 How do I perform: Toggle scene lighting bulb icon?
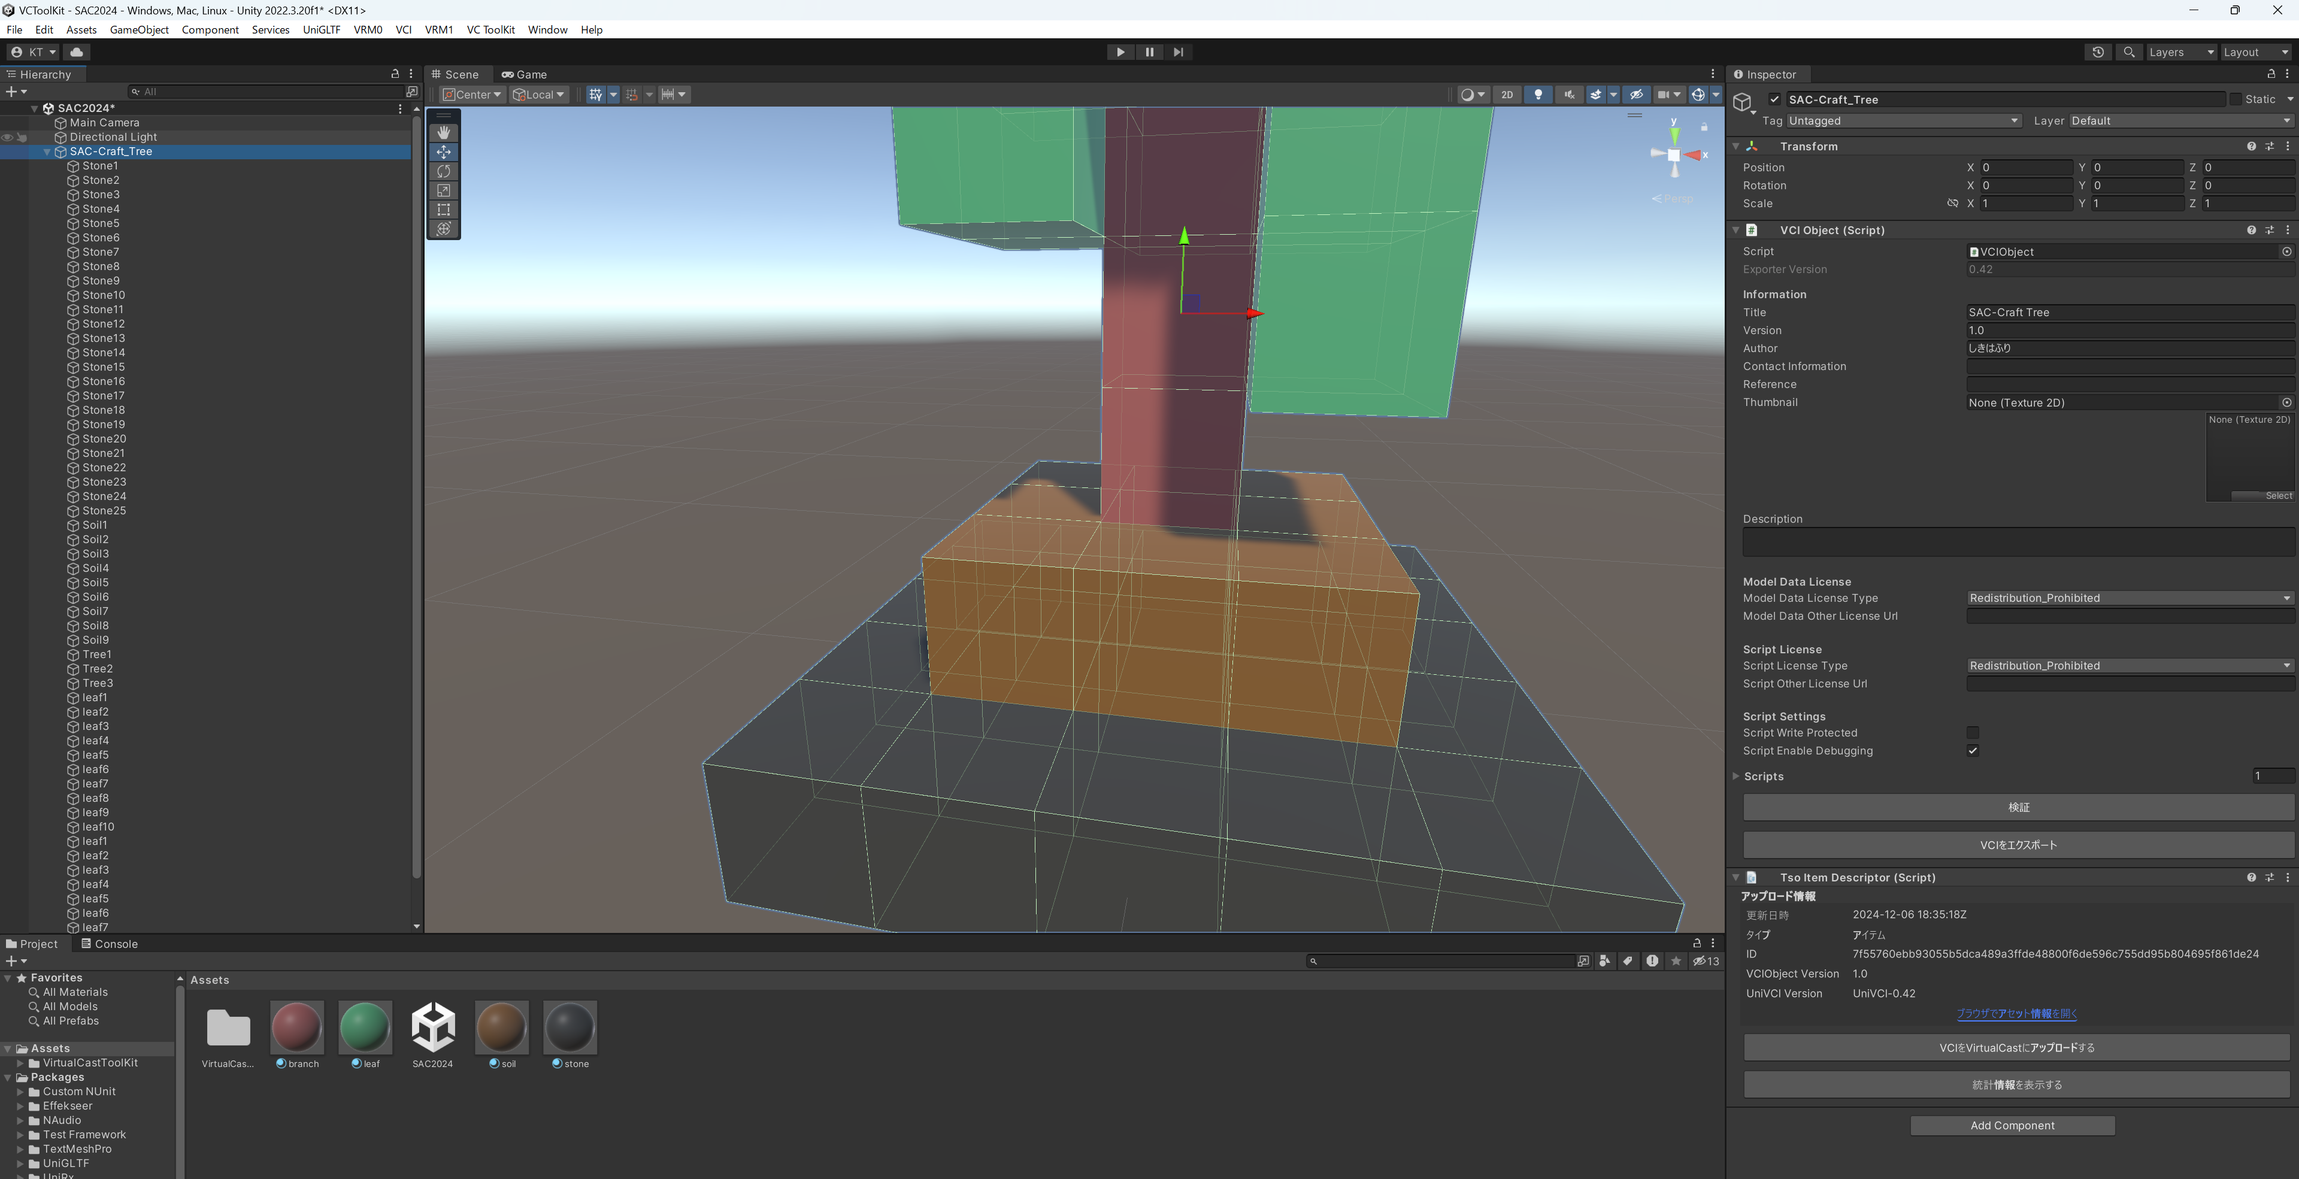[1538, 95]
